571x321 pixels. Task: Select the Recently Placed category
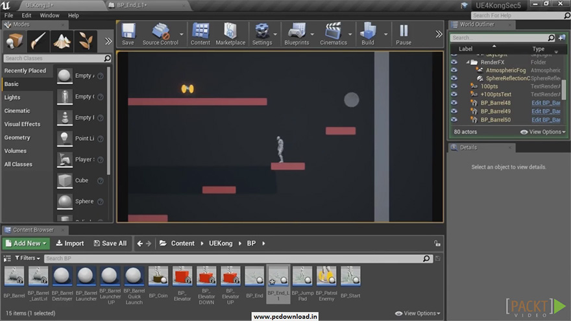[x=25, y=71]
